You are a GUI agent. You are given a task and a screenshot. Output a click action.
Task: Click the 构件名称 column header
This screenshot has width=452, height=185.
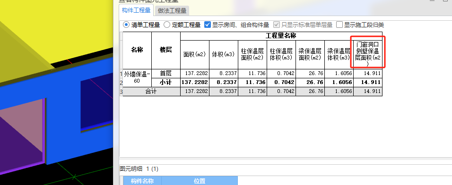142,181
